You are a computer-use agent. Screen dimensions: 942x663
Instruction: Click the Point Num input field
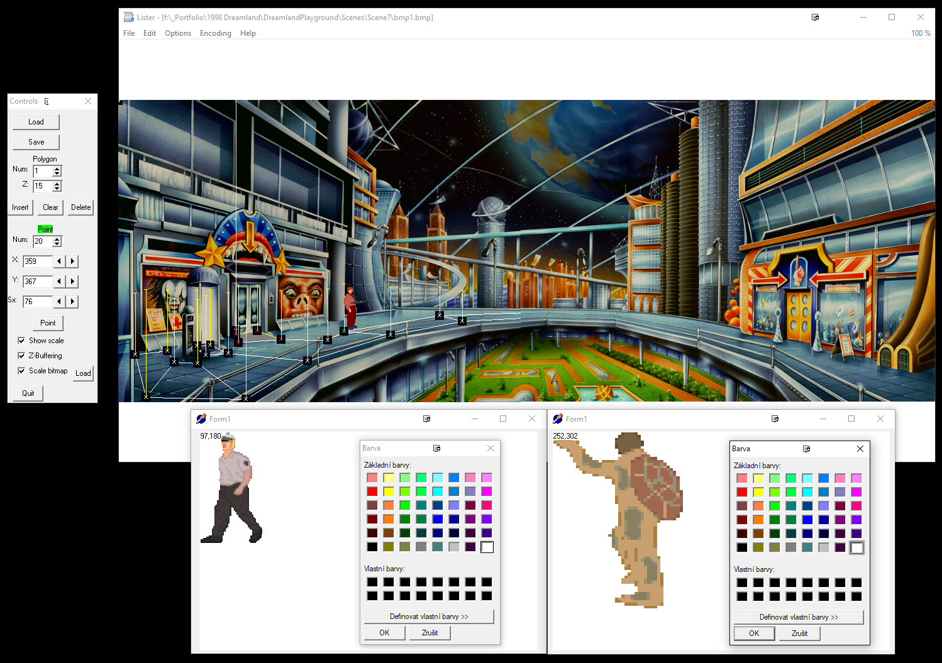pyautogui.click(x=43, y=241)
